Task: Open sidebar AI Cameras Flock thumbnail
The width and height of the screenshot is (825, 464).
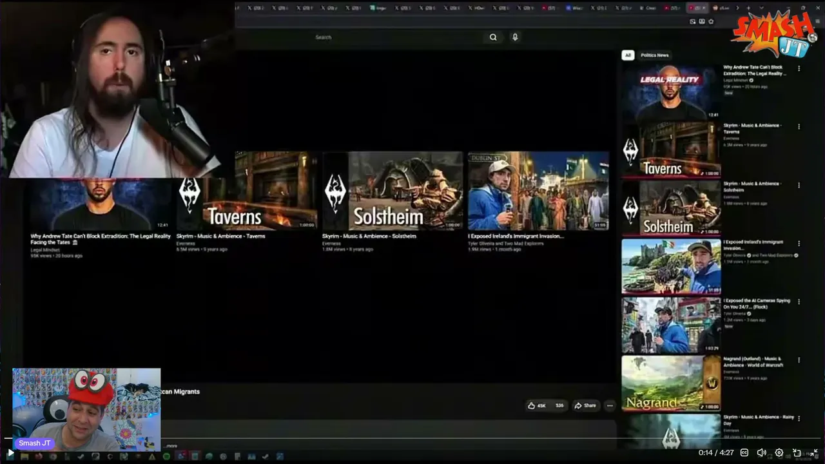Action: [x=671, y=325]
